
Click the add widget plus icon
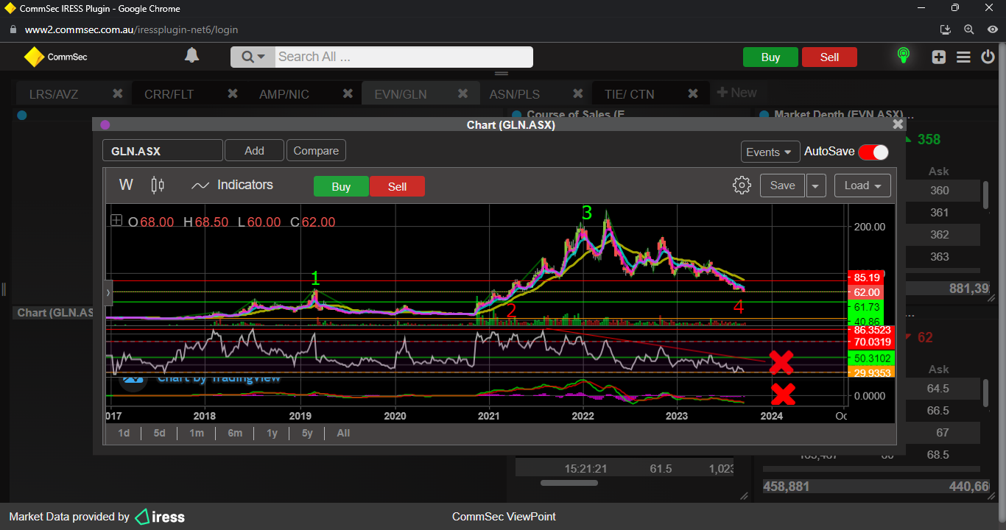point(938,57)
